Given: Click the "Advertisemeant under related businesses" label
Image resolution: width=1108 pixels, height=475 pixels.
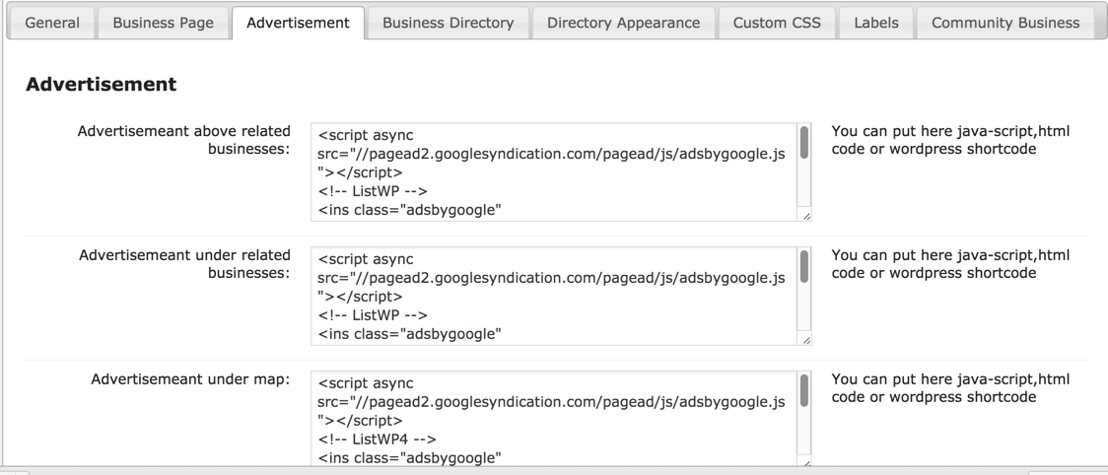Looking at the screenshot, I should [x=184, y=264].
